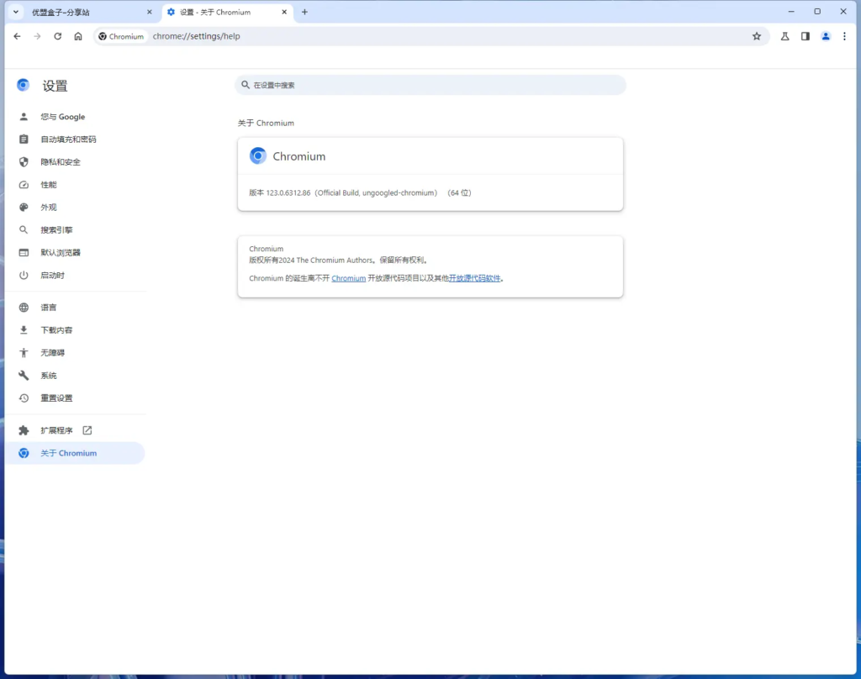Click the Chromium hyperlink in credits
Image resolution: width=861 pixels, height=679 pixels.
click(348, 278)
